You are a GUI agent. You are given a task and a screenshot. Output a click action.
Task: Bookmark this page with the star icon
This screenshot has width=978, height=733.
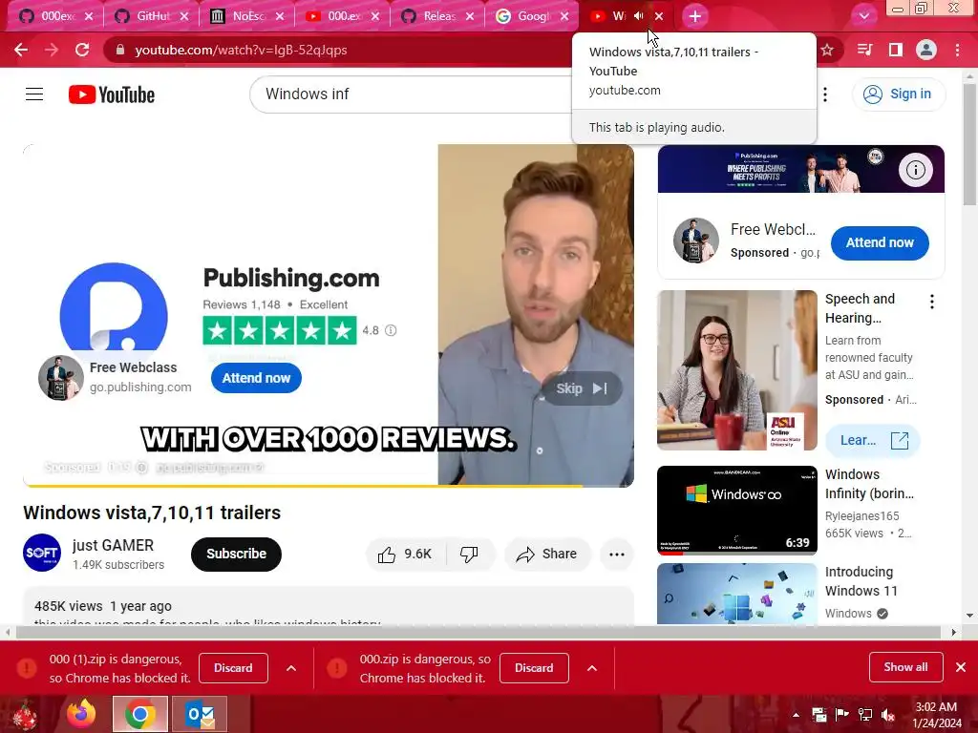point(827,50)
